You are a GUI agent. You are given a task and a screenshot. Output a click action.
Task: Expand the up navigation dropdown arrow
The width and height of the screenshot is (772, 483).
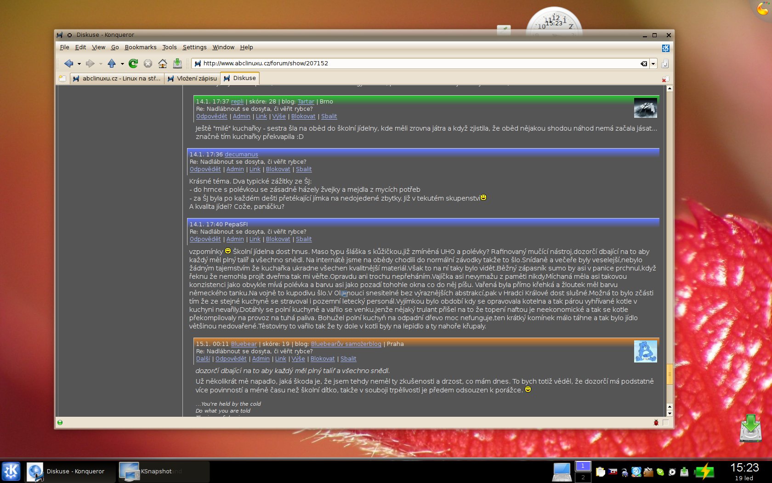pos(122,64)
